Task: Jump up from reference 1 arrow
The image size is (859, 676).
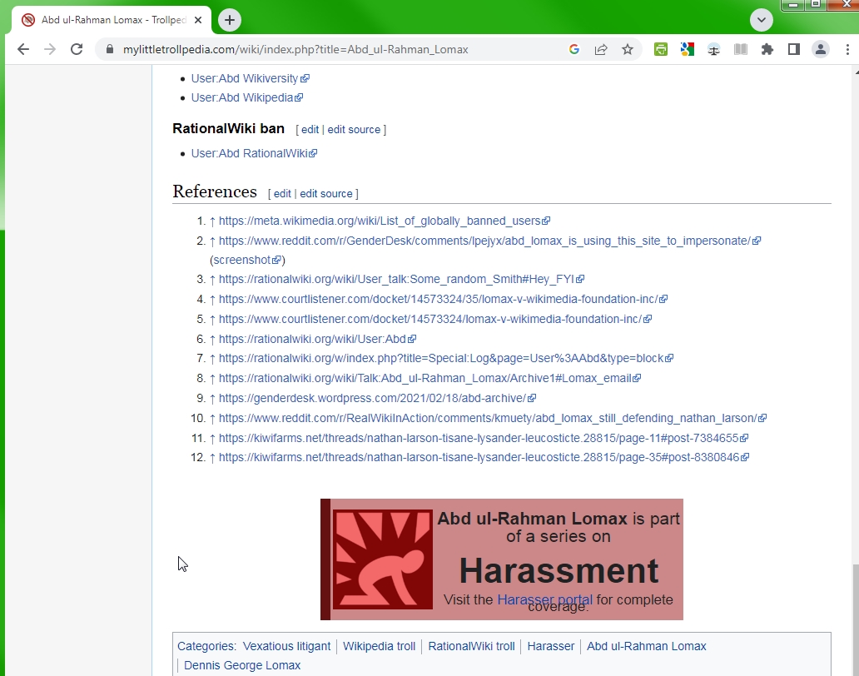Action: click(x=212, y=221)
